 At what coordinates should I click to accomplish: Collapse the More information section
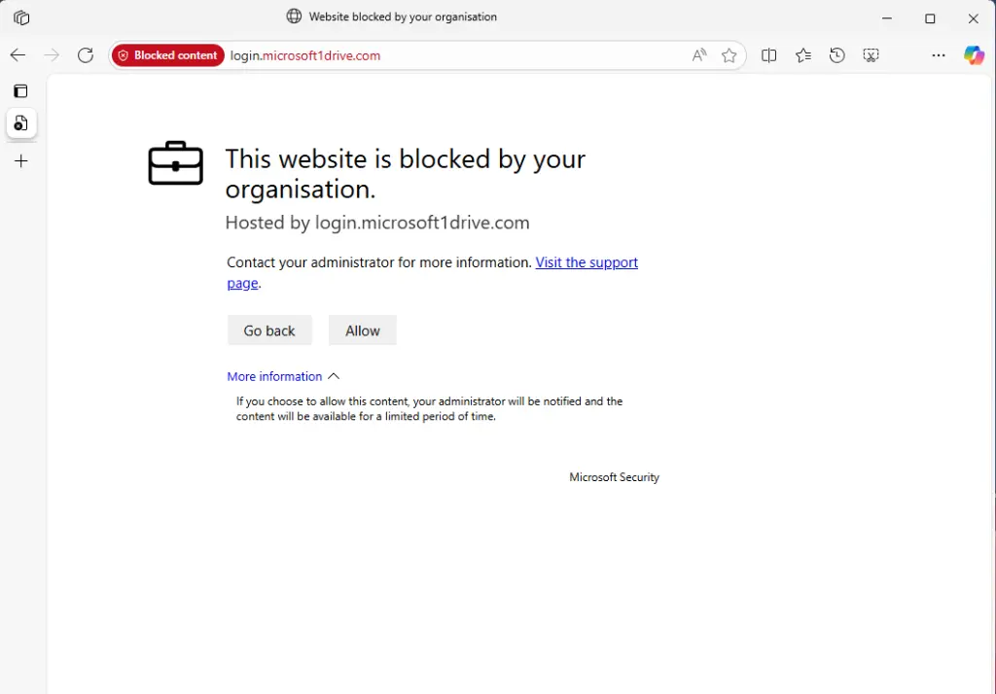tap(283, 376)
